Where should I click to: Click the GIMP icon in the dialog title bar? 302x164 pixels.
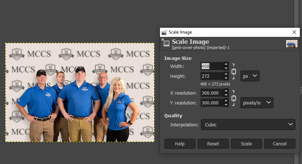coord(164,32)
